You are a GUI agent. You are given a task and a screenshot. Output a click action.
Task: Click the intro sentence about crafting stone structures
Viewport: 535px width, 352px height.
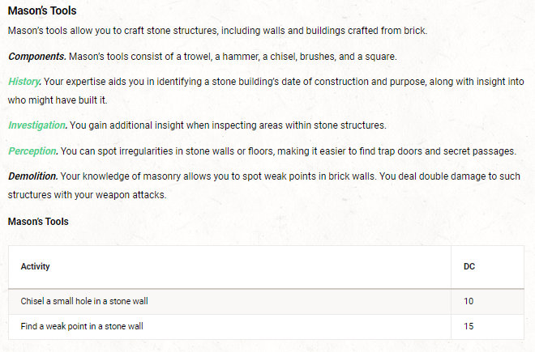(x=216, y=31)
